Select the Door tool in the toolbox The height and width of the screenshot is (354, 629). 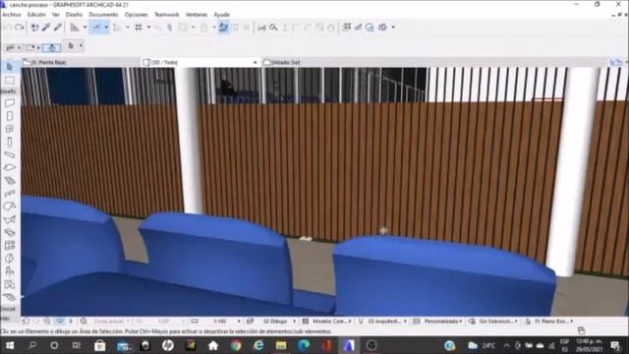tap(10, 116)
